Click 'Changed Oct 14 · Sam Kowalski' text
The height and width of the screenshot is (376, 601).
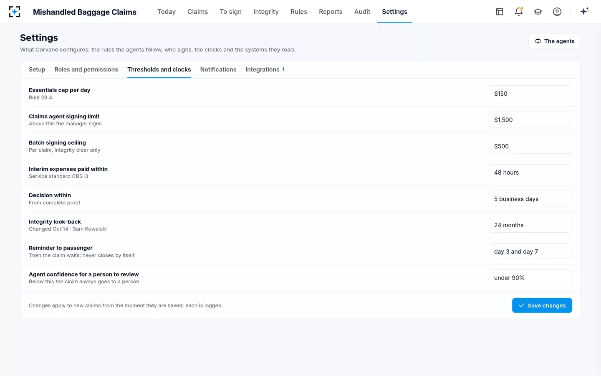click(68, 229)
